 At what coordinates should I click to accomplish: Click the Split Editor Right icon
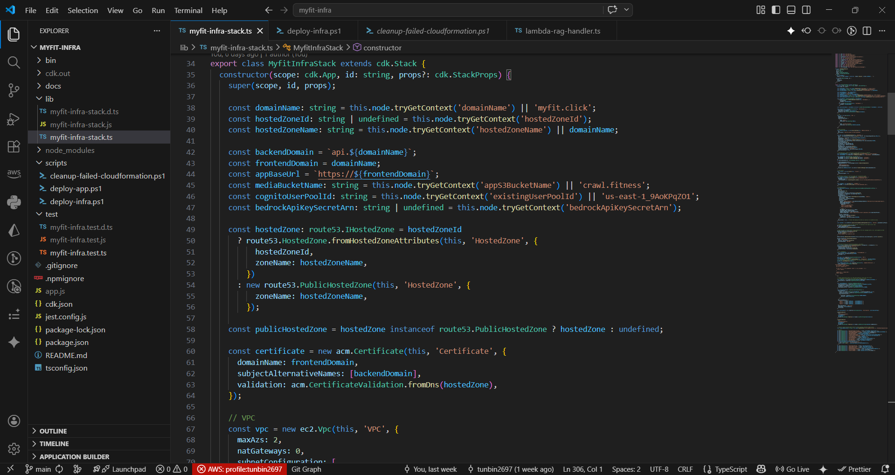[867, 31]
